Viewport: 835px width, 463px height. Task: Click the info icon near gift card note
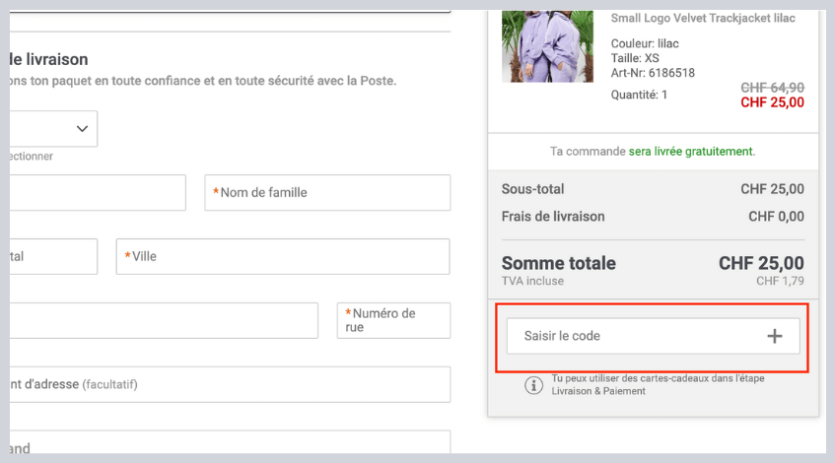(533, 385)
